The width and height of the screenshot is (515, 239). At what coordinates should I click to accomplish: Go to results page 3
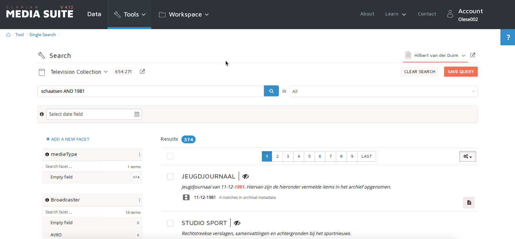coord(288,157)
